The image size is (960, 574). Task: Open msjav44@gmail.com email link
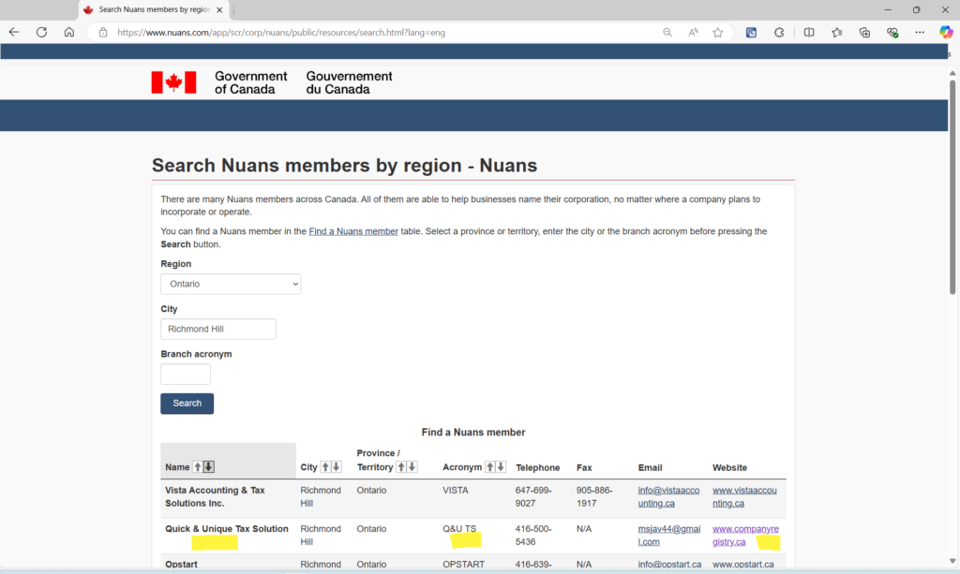pyautogui.click(x=669, y=536)
